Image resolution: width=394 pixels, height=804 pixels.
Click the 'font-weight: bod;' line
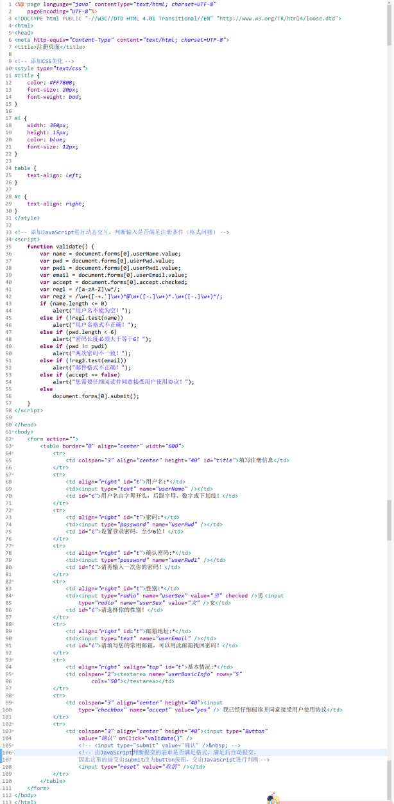(x=54, y=97)
